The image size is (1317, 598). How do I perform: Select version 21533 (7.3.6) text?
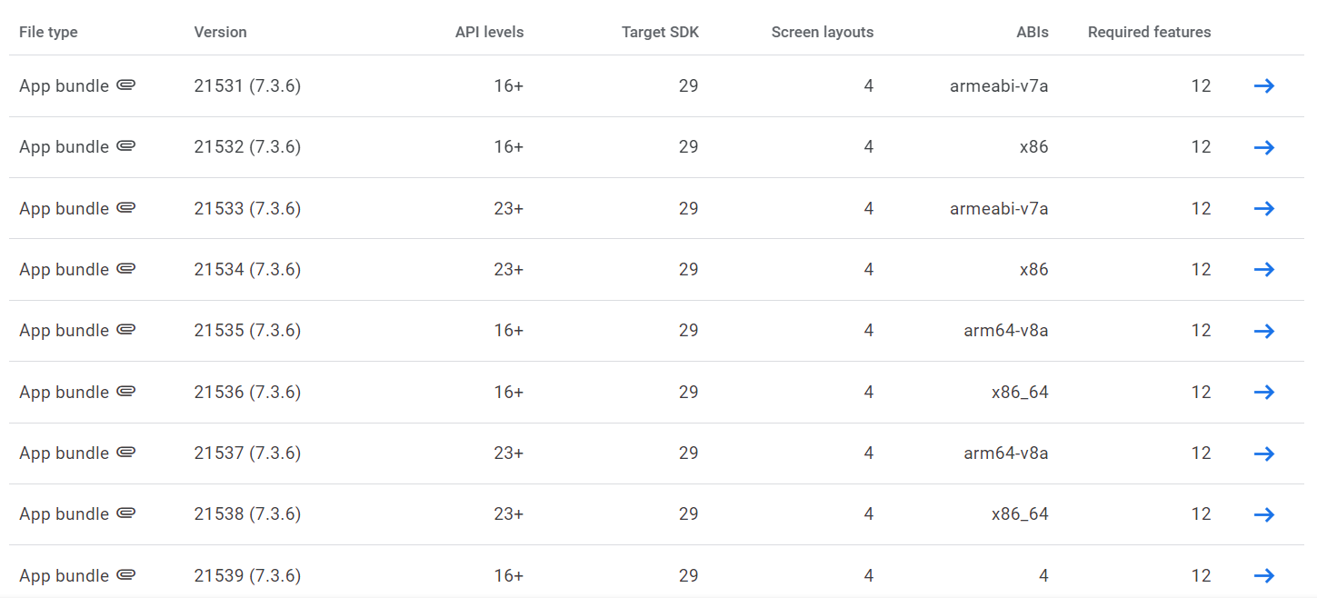tap(247, 208)
